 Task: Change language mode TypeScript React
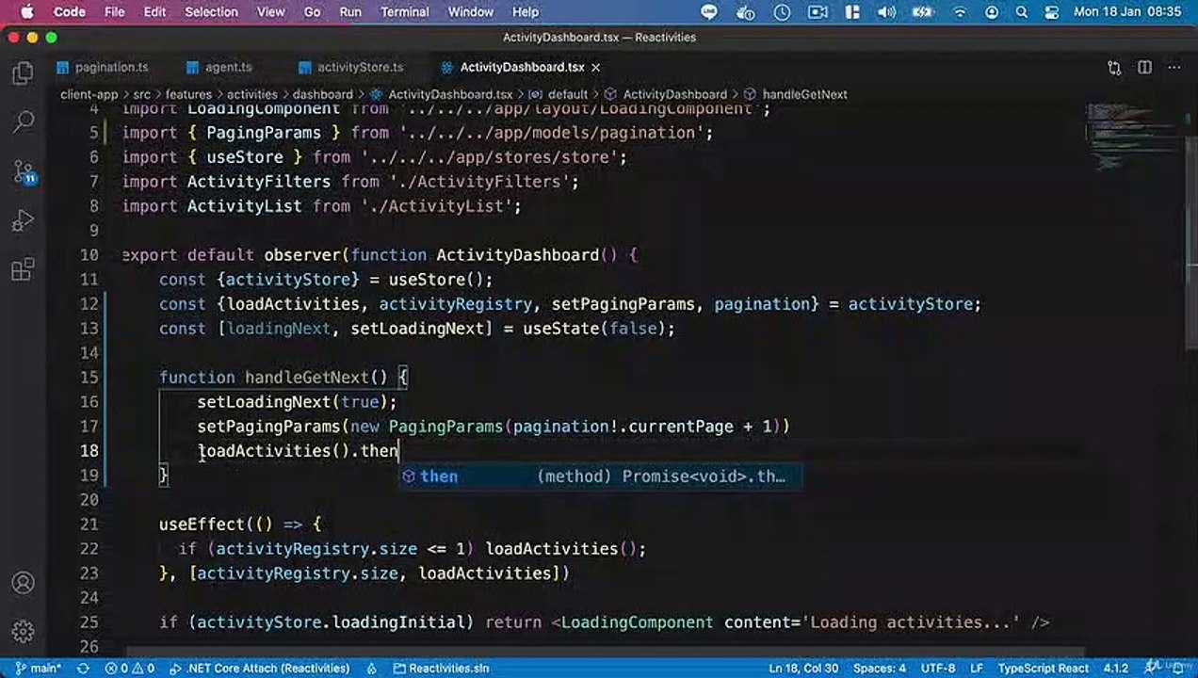(x=1043, y=669)
